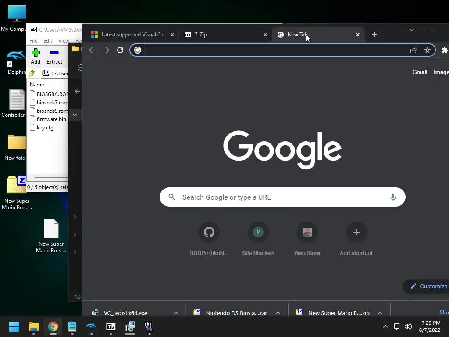Click the share page icon in the address bar
Screen dimensions: 449x337
tap(413, 50)
